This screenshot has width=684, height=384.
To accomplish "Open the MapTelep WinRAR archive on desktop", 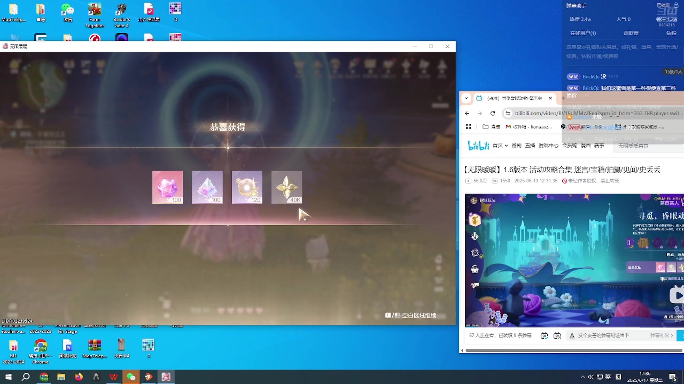I will 95,349.
